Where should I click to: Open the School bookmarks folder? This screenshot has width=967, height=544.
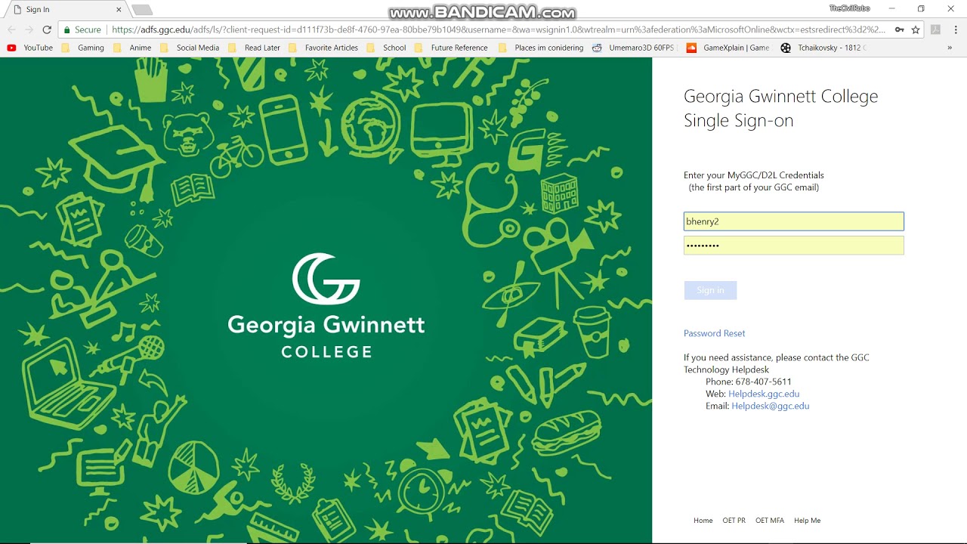coord(387,48)
